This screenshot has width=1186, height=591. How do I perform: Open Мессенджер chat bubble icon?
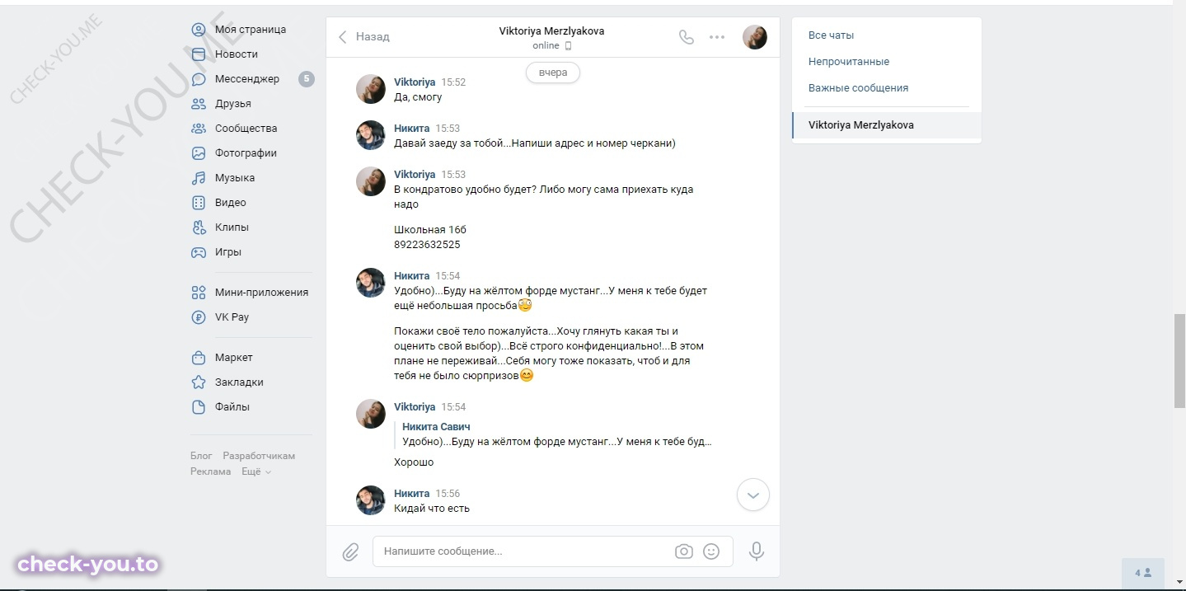[199, 79]
